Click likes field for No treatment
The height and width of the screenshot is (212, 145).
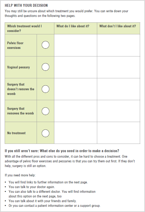click(76, 133)
